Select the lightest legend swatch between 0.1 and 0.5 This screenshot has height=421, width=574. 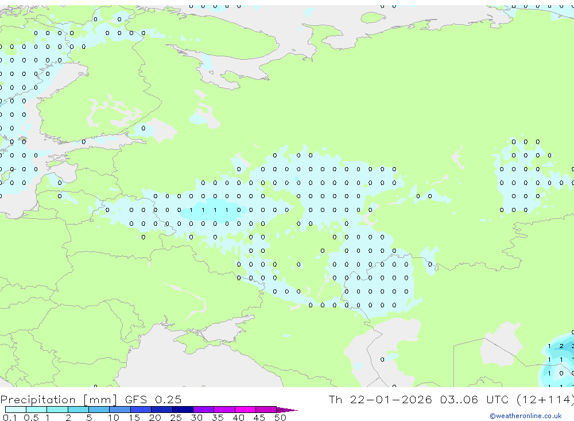point(15,410)
